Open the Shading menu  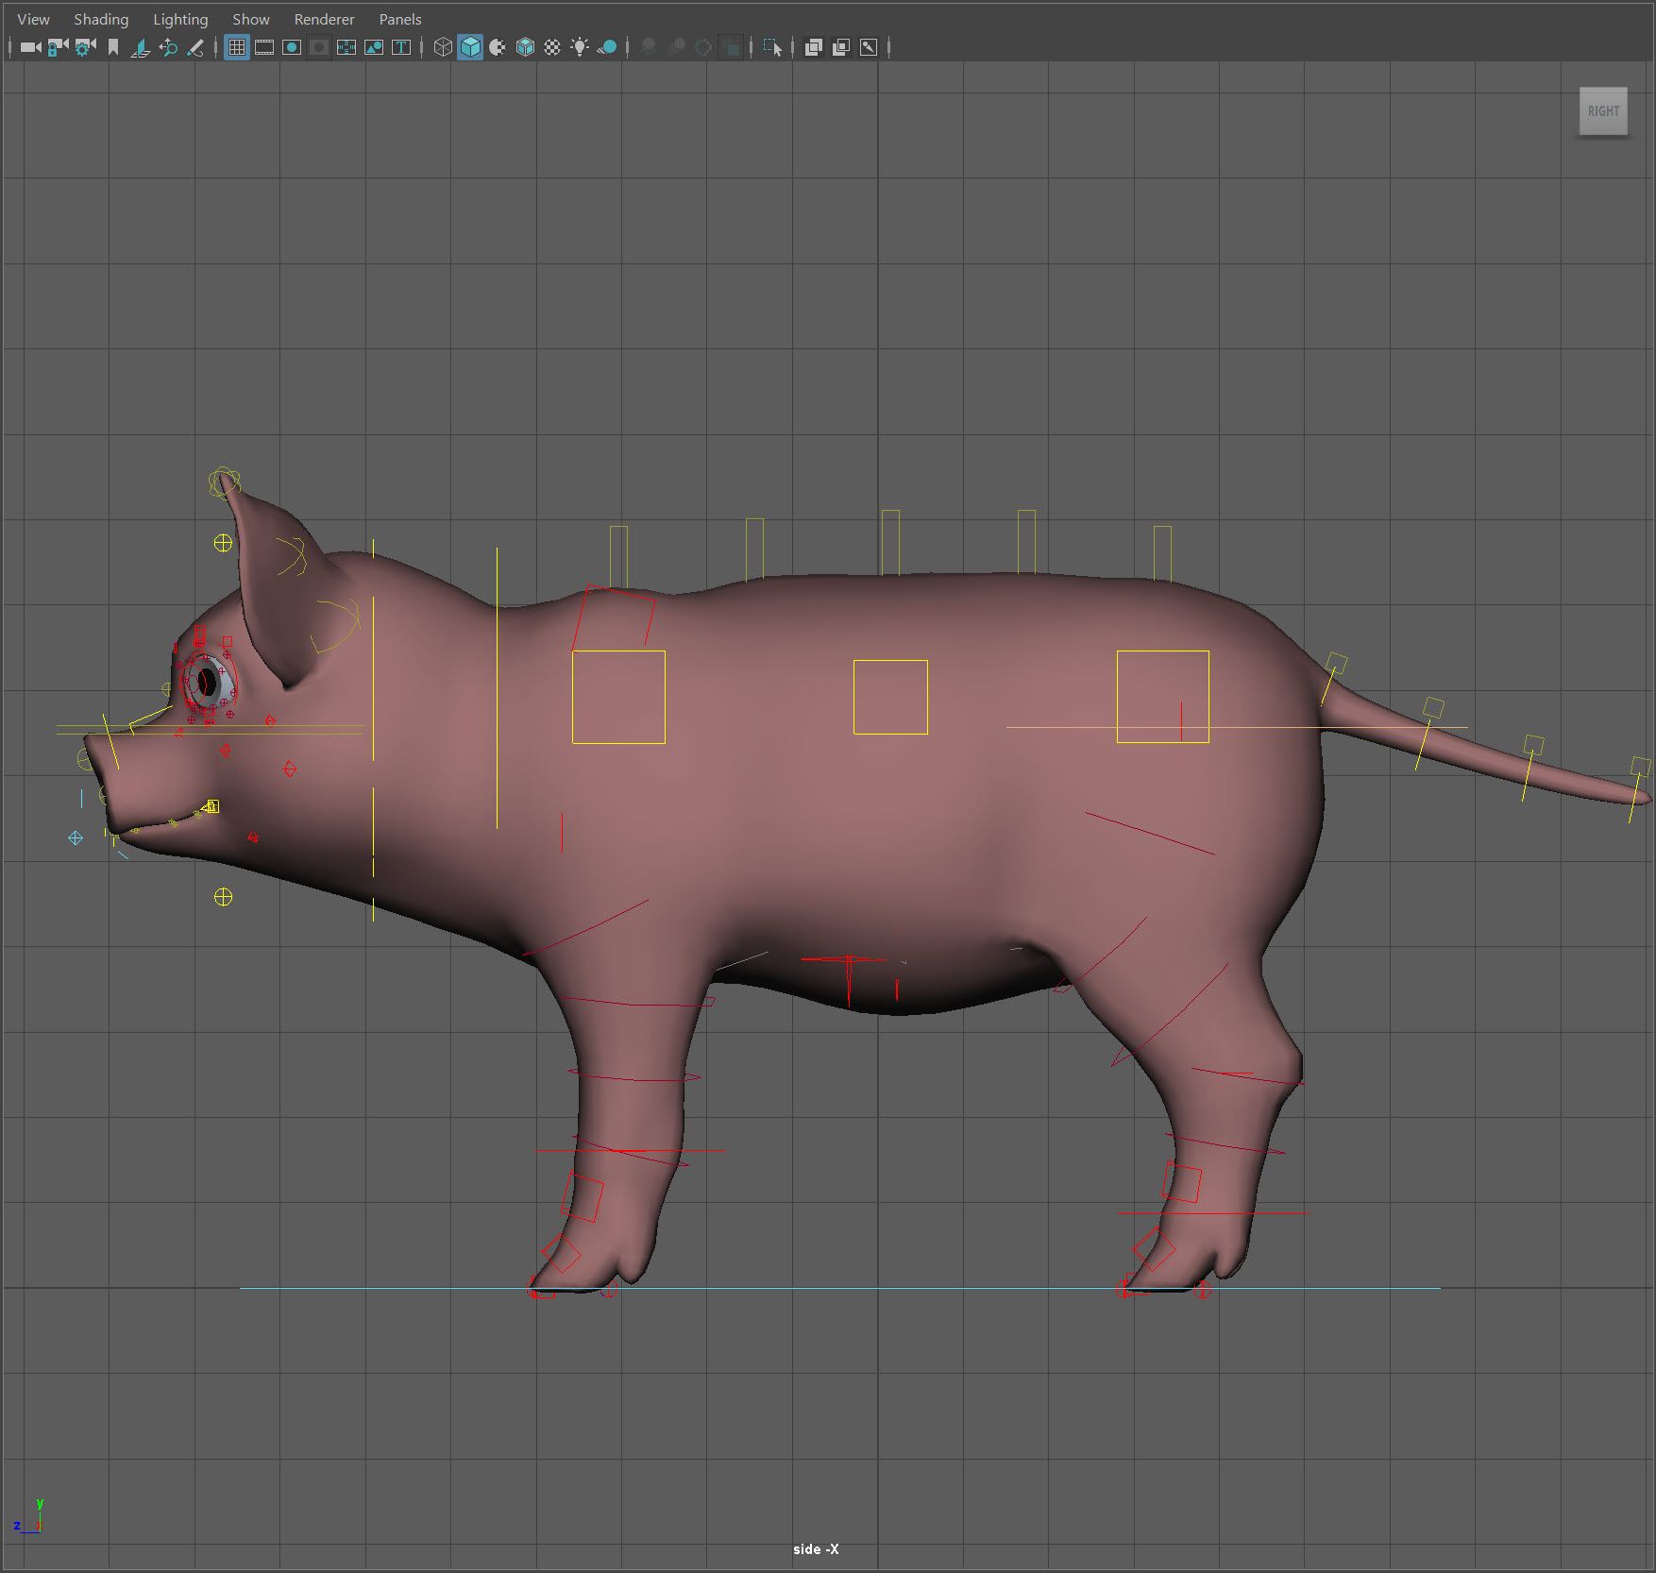101,19
